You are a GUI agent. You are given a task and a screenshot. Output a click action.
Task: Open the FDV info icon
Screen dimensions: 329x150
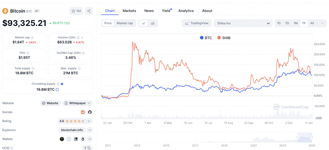point(28,53)
